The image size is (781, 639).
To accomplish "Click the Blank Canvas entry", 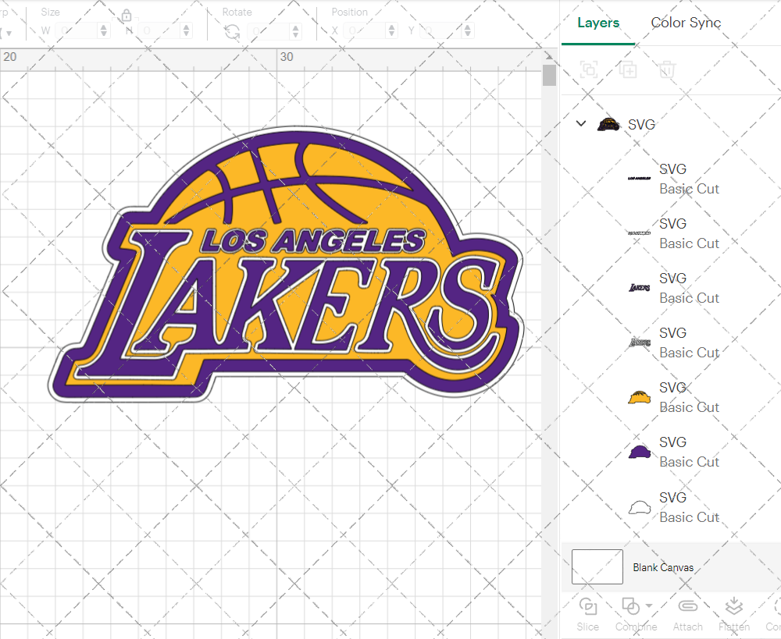I will [x=663, y=567].
